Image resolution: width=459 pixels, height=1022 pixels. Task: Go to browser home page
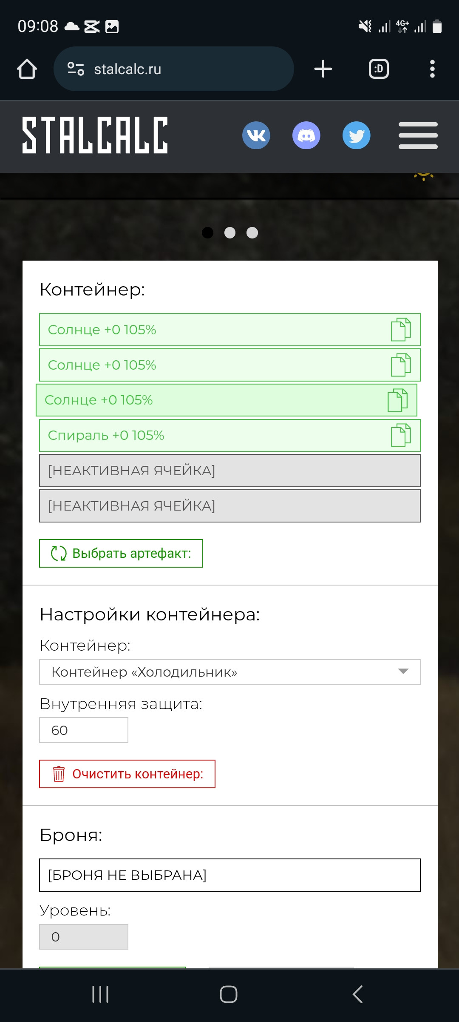(x=27, y=69)
